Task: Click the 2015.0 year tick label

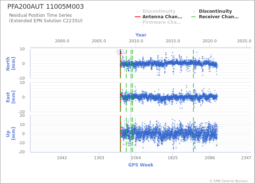Action: click(173, 41)
